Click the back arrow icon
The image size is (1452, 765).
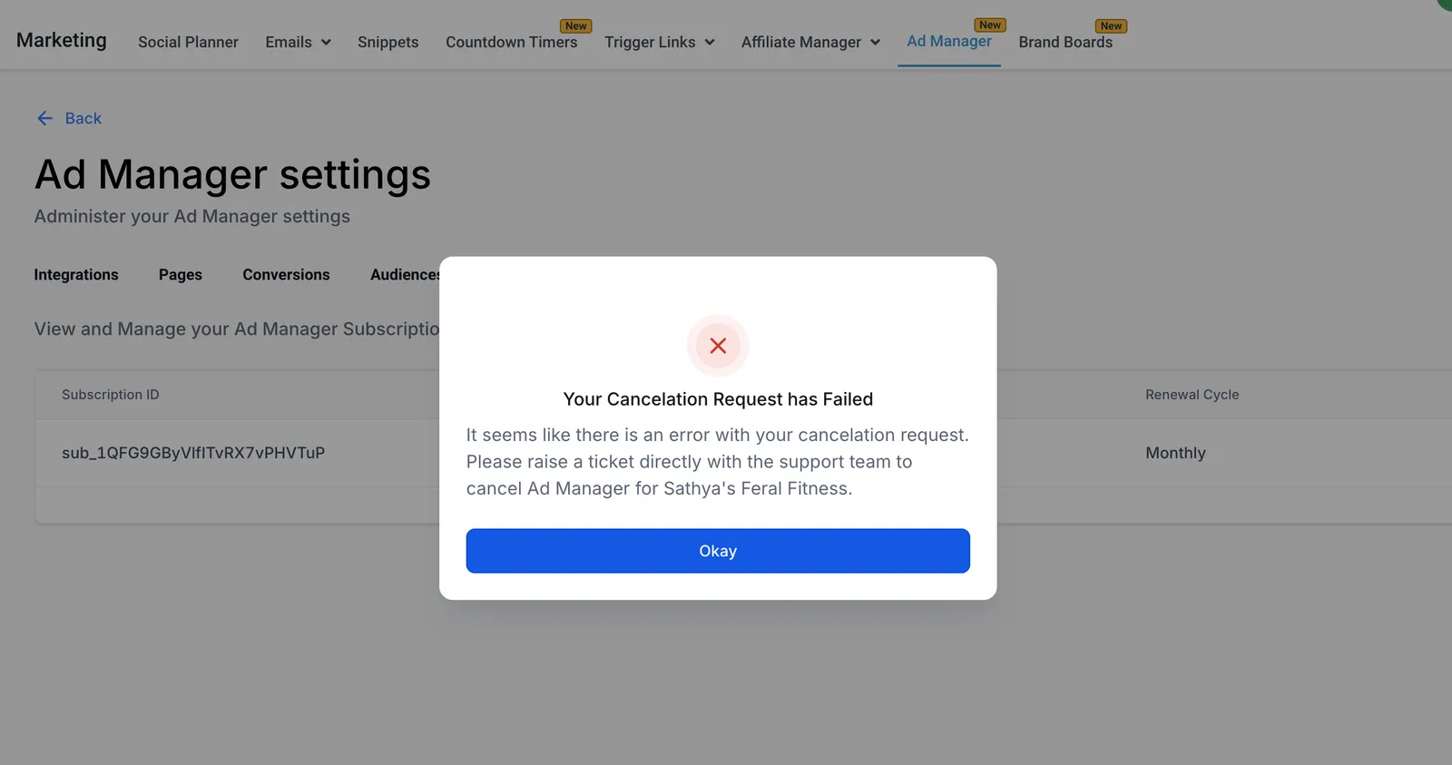(x=44, y=118)
